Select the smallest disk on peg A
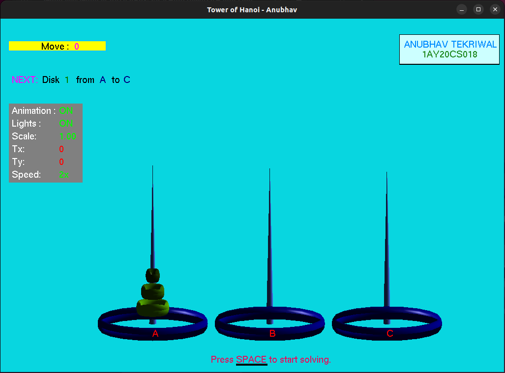The width and height of the screenshot is (505, 373). tap(152, 275)
